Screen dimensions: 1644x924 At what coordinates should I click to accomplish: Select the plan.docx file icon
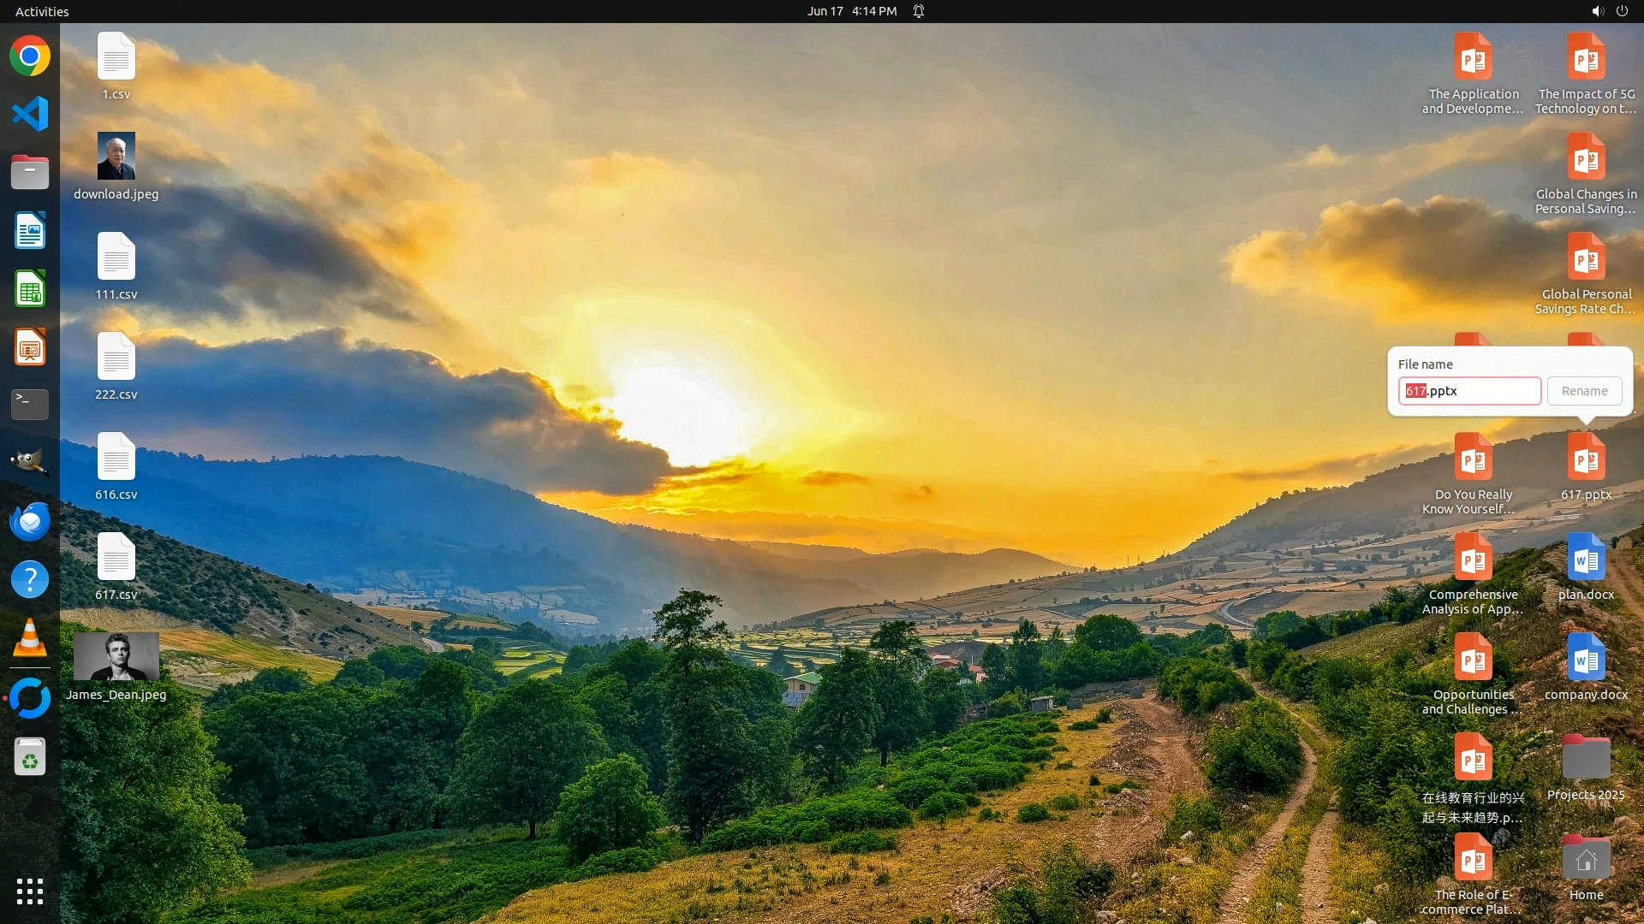pyautogui.click(x=1586, y=558)
